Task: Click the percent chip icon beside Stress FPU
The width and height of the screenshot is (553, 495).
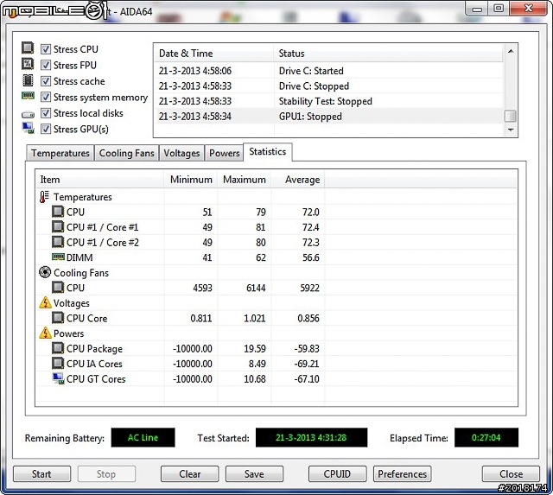Action: pyautogui.click(x=28, y=64)
